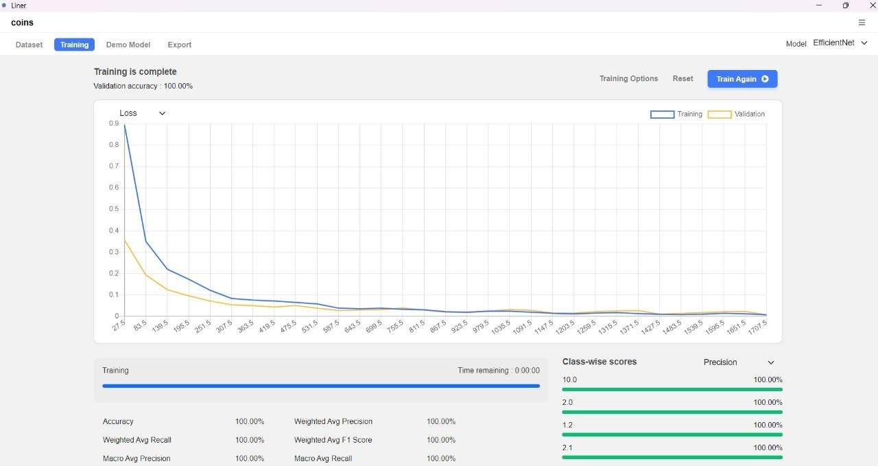The width and height of the screenshot is (878, 466).
Task: Click the Training is complete heading
Action: (x=135, y=71)
